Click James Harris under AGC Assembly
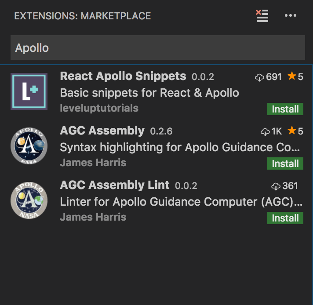The image size is (313, 305). point(93,163)
